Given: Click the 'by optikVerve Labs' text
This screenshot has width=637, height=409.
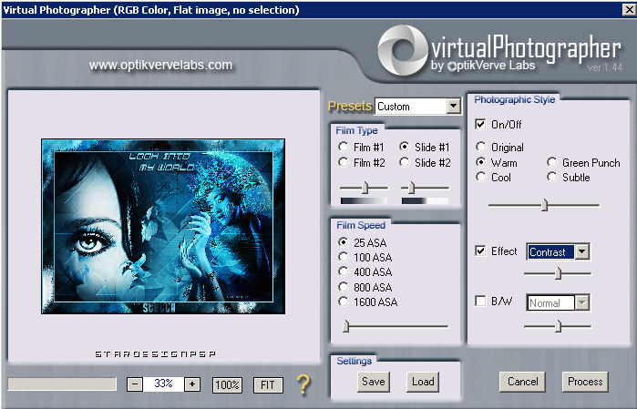Looking at the screenshot, I should coord(483,66).
